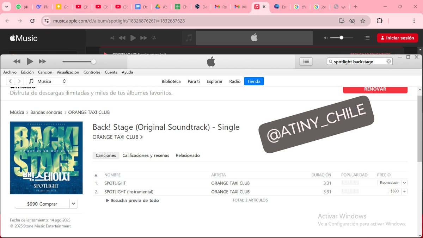Toggle repeat in Apple Music web player
This screenshot has width=423, height=238.
[x=154, y=38]
